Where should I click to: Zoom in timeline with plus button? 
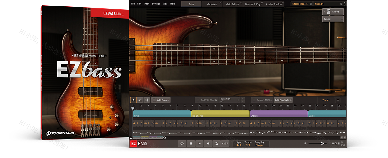tap(345, 138)
